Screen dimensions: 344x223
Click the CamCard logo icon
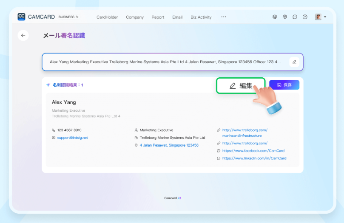tap(21, 17)
